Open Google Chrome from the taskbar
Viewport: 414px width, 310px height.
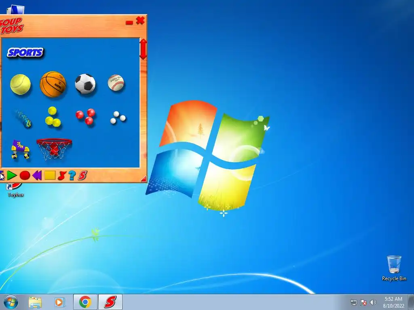click(x=85, y=302)
